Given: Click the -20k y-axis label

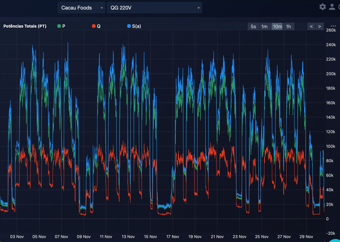Looking at the screenshot, I should click(x=331, y=233).
